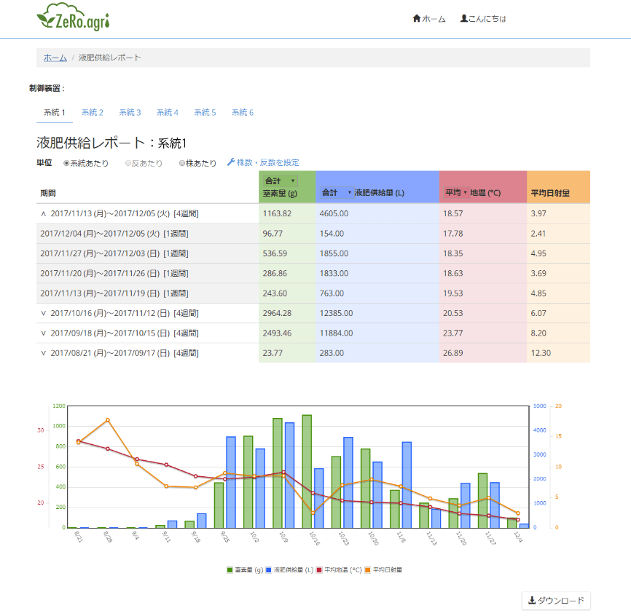Click the home icon in header
Image resolution: width=631 pixels, height=616 pixels.
(x=416, y=18)
